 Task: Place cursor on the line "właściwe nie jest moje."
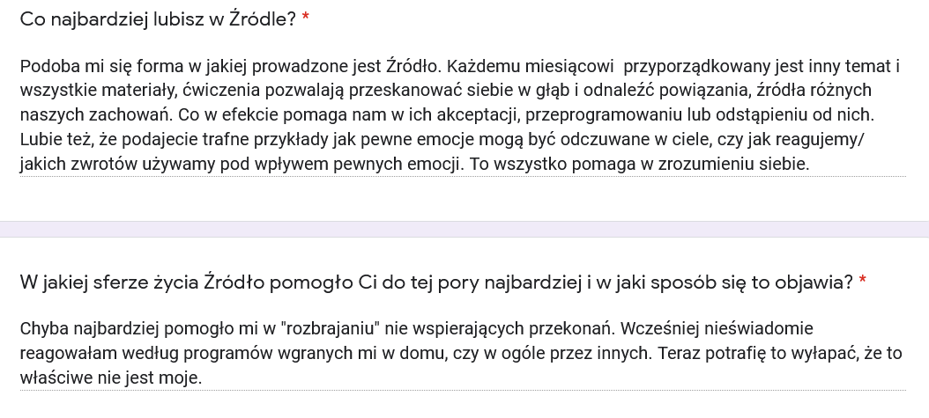pos(111,378)
